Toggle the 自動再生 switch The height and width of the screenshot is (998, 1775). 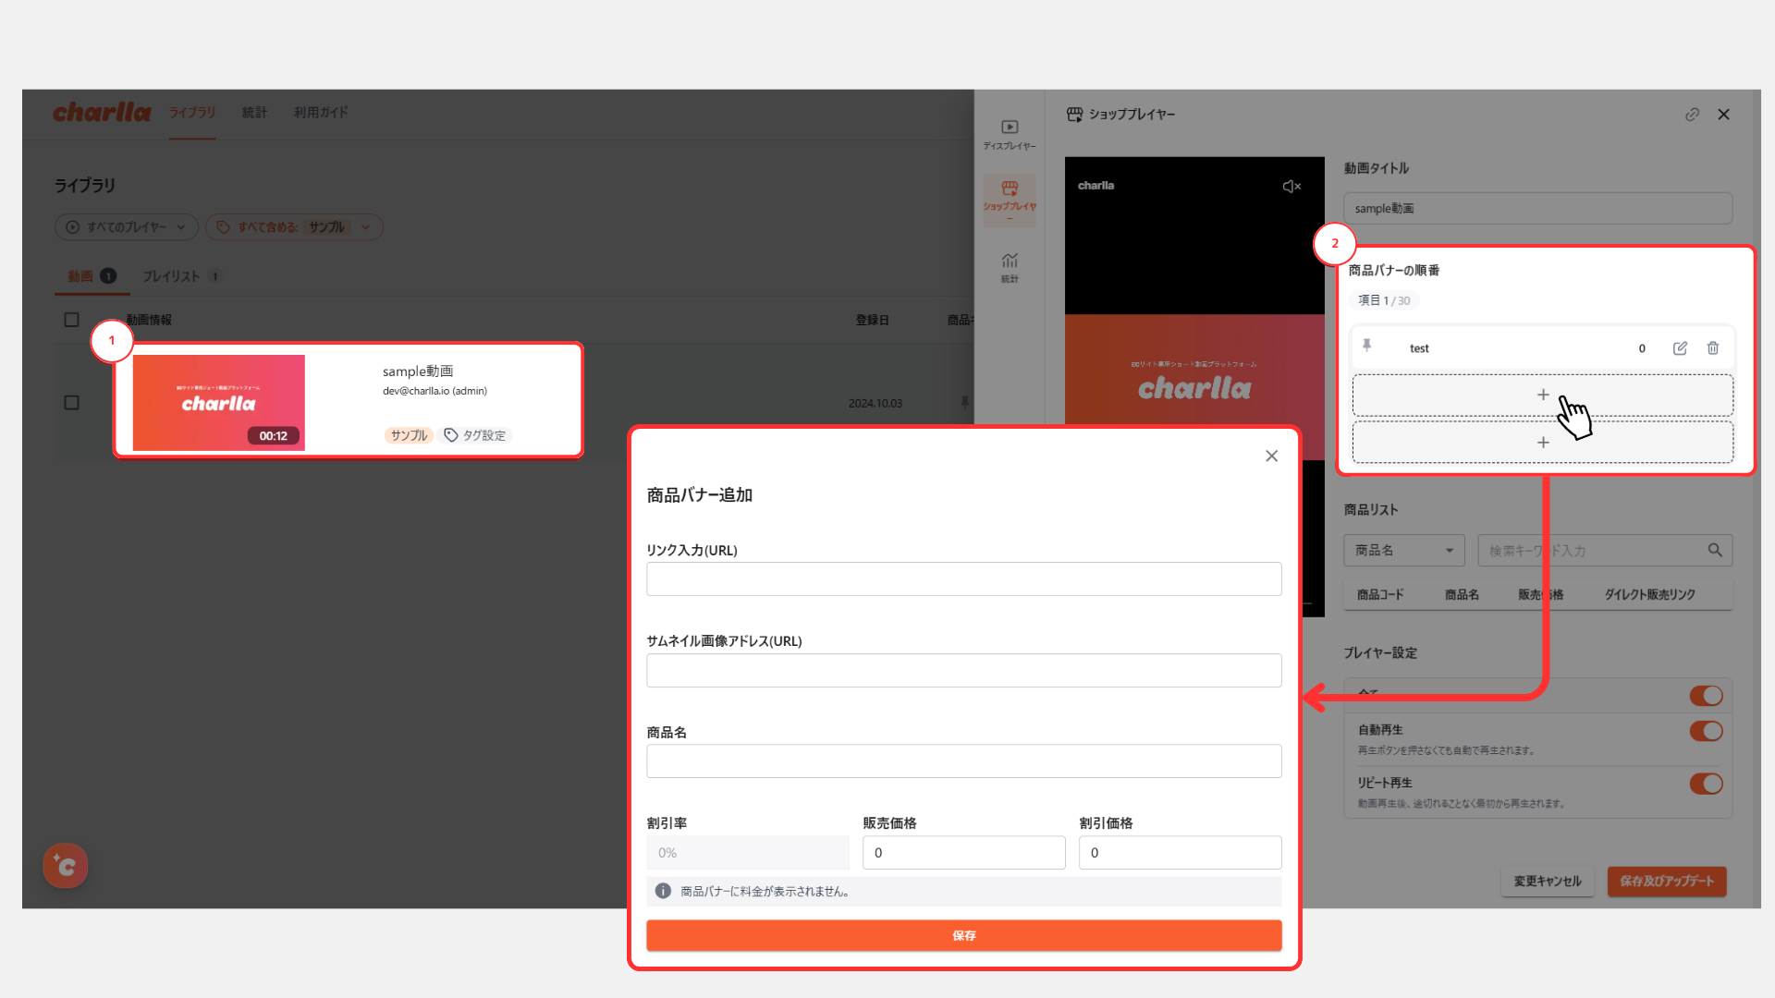pyautogui.click(x=1706, y=731)
